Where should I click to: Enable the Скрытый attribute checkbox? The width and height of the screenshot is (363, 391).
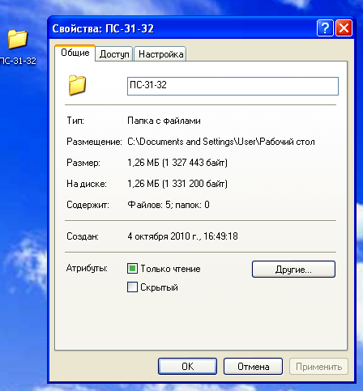pos(132,287)
